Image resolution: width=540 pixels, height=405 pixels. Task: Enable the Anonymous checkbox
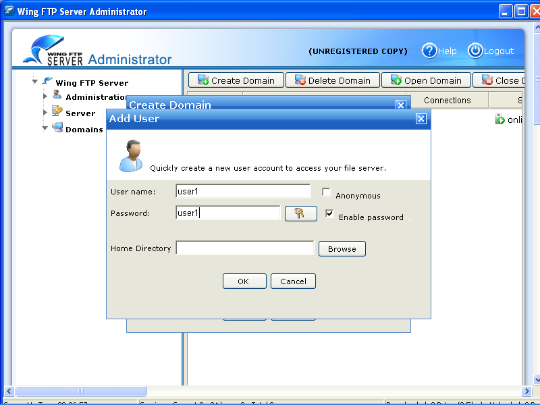click(326, 192)
